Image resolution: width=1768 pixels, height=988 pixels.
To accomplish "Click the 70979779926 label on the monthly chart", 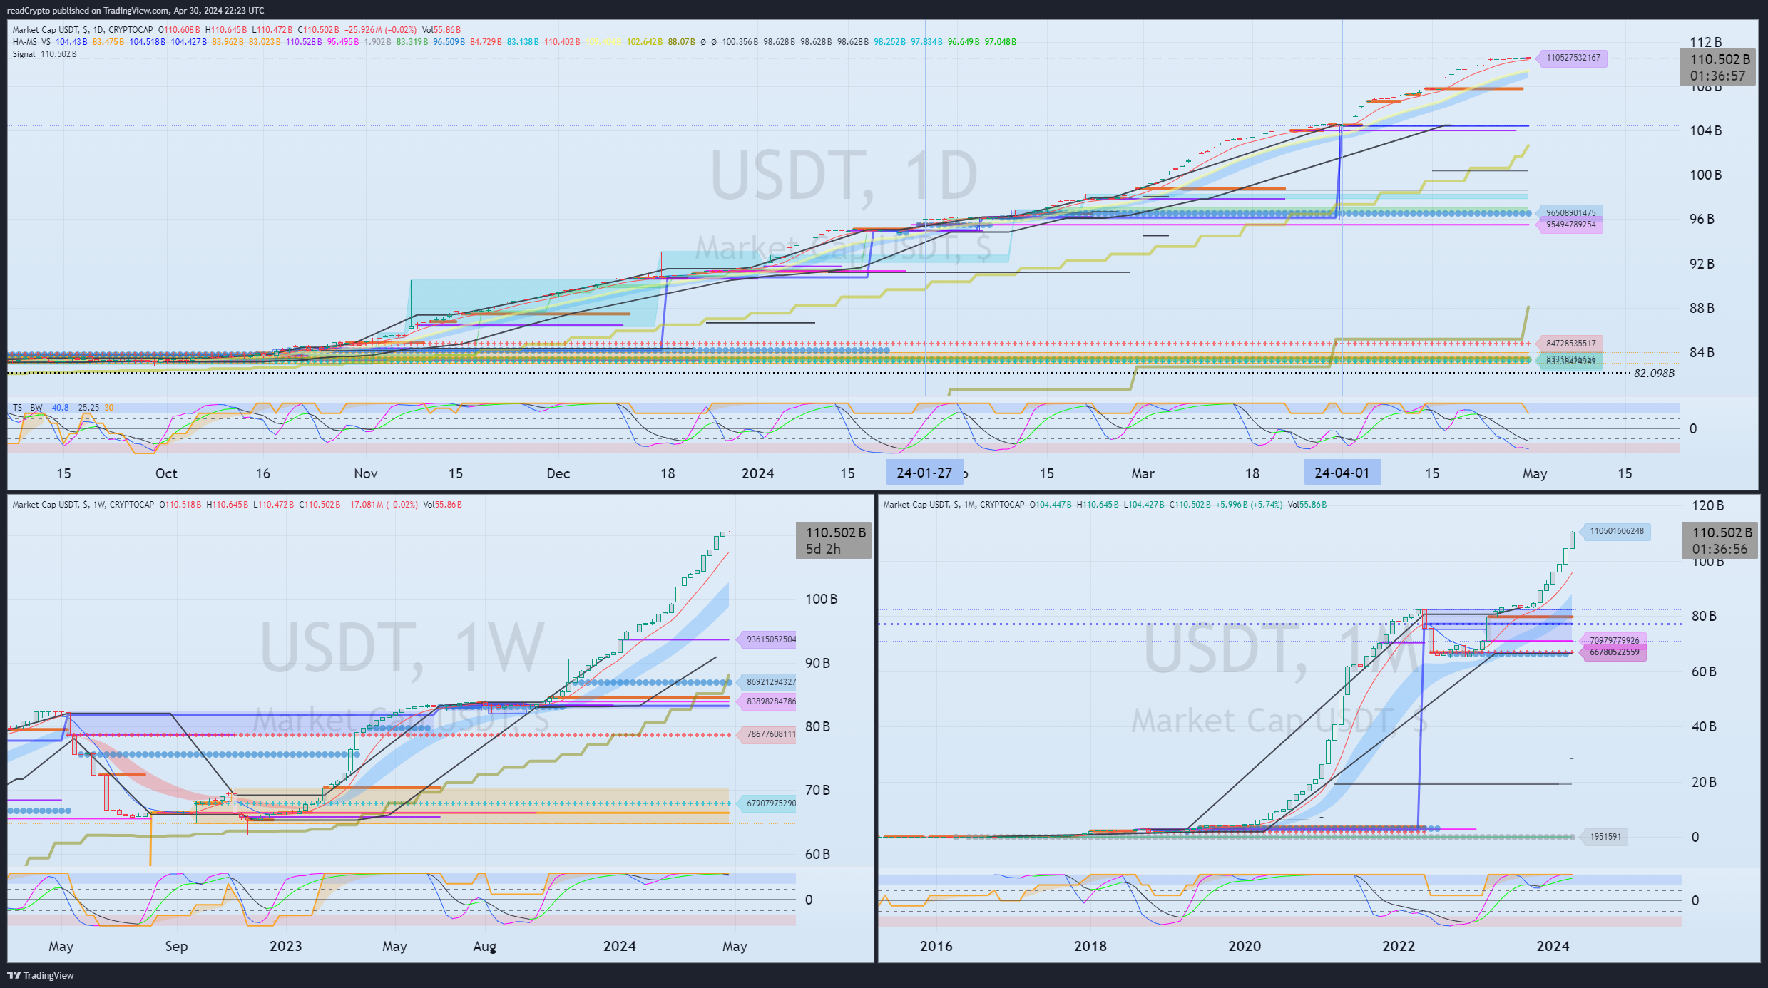I will coord(1613,641).
